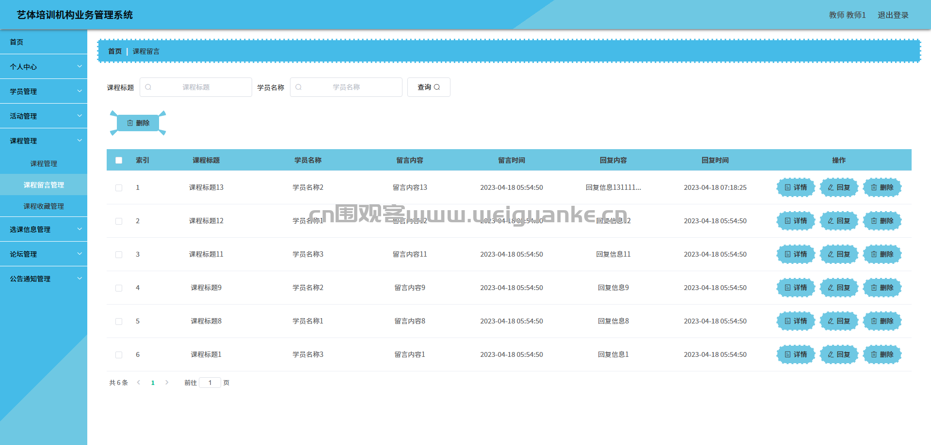Click 首页 in the breadcrumb
This screenshot has width=931, height=445.
click(x=115, y=51)
